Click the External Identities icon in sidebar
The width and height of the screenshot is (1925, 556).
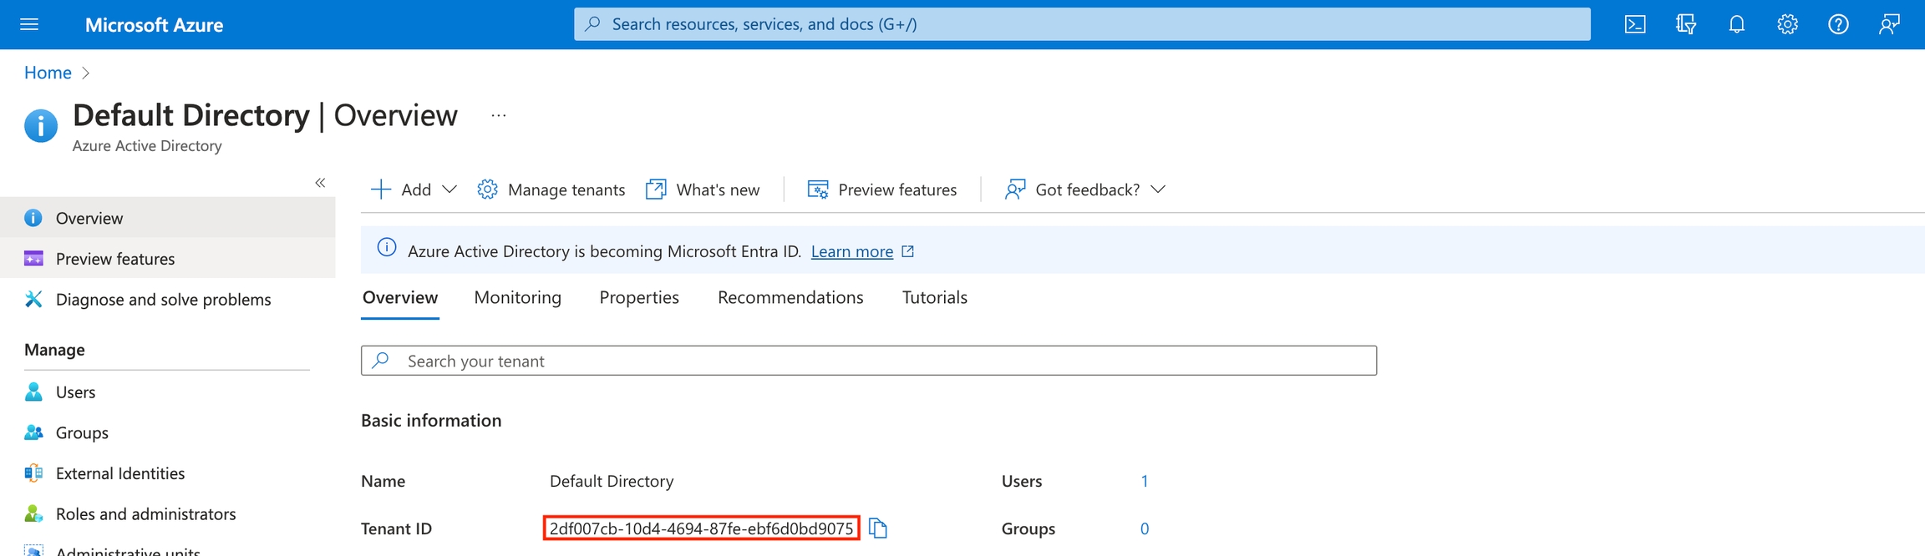click(33, 473)
